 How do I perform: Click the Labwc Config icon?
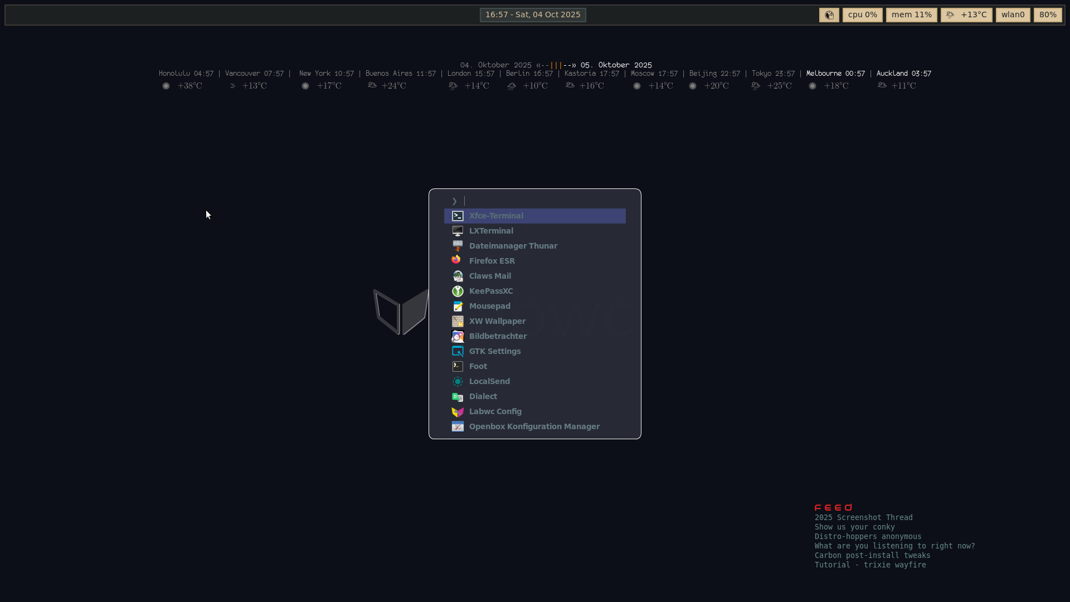(458, 411)
